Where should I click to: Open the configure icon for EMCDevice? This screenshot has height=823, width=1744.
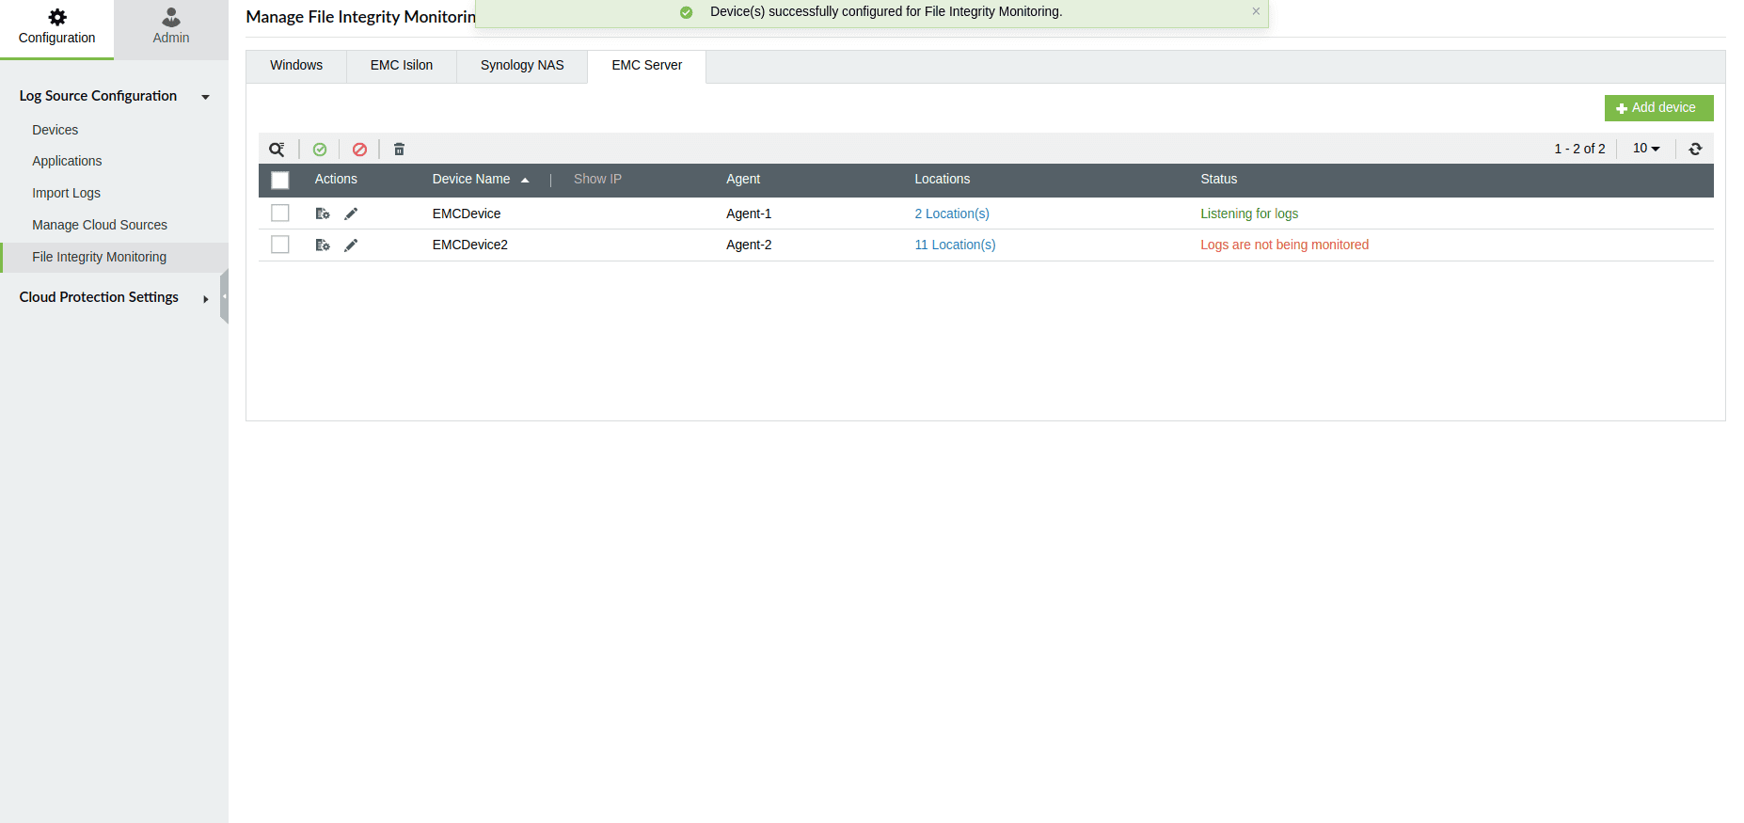[323, 214]
